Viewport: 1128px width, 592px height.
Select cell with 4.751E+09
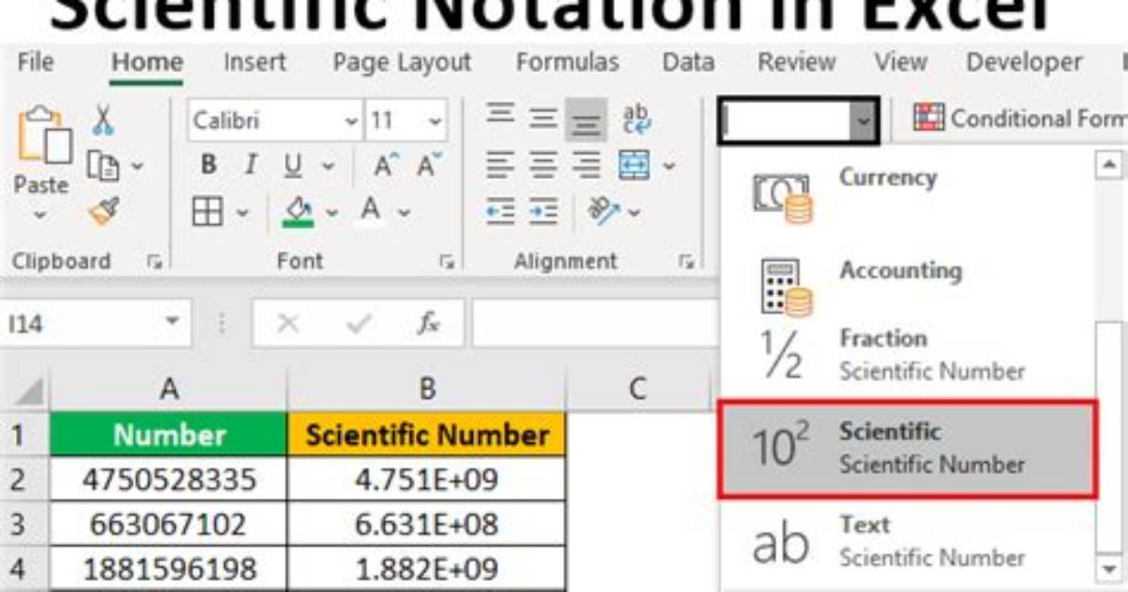(x=426, y=479)
